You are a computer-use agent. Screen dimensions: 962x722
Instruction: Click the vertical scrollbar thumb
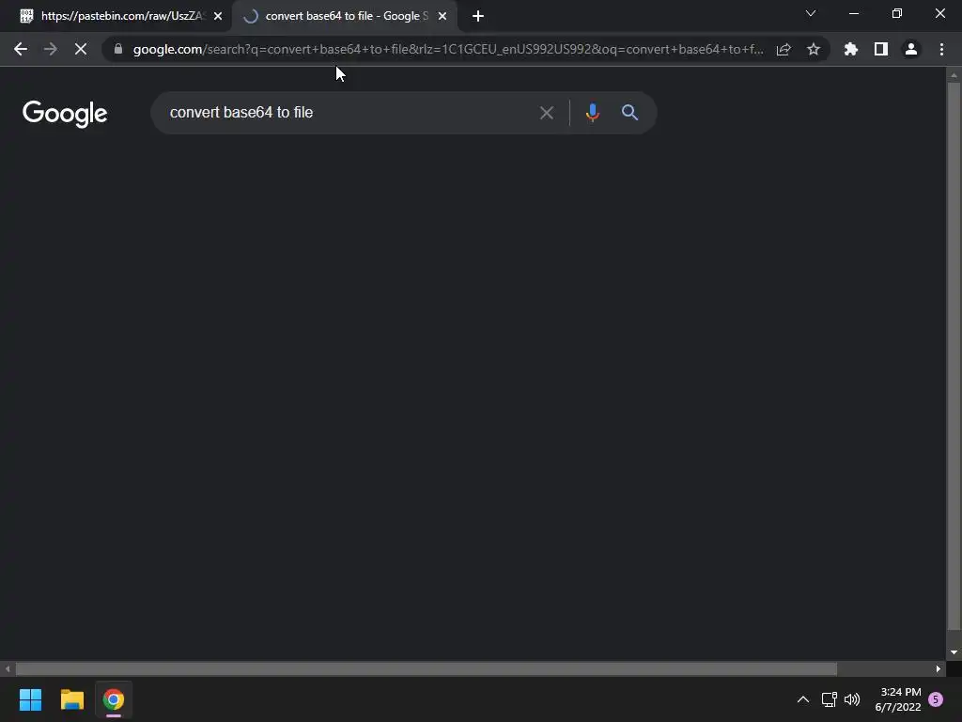(x=954, y=356)
